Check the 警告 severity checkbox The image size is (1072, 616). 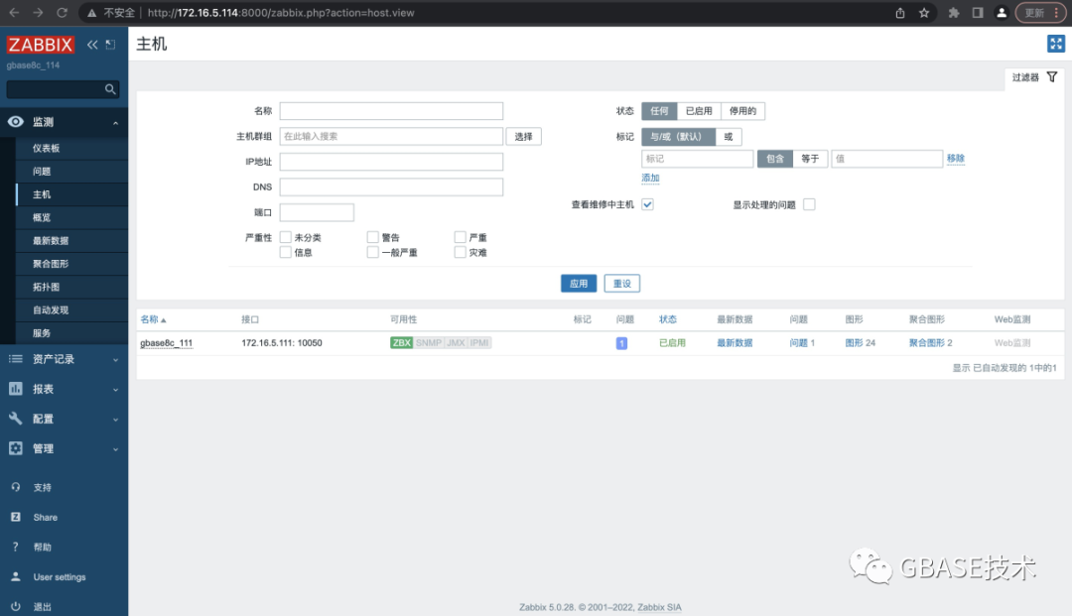(x=372, y=237)
